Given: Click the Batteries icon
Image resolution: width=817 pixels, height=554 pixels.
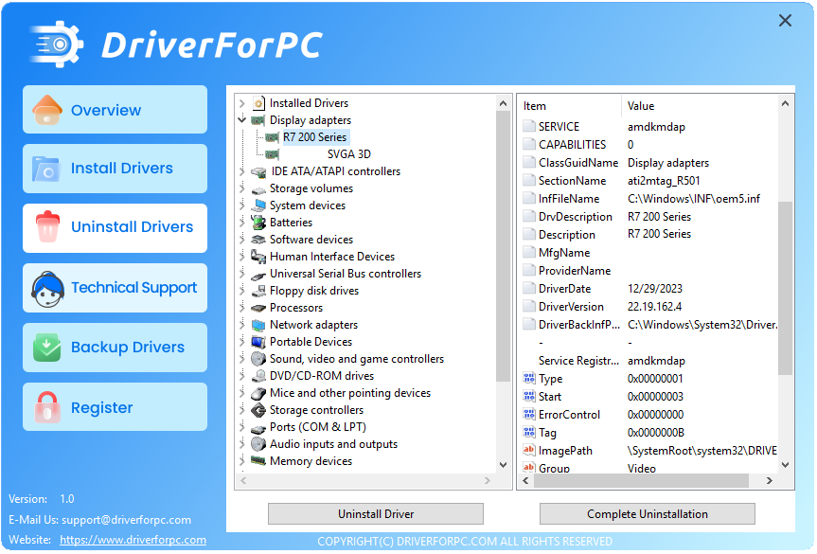Looking at the screenshot, I should pos(258,223).
